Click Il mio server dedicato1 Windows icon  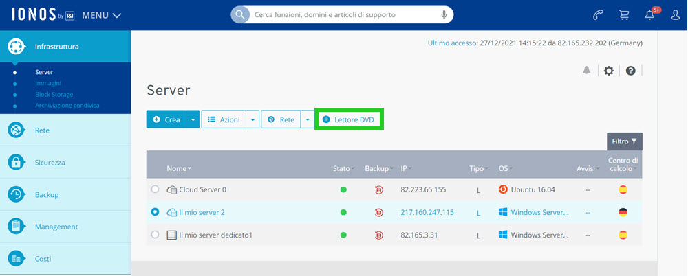(503, 235)
